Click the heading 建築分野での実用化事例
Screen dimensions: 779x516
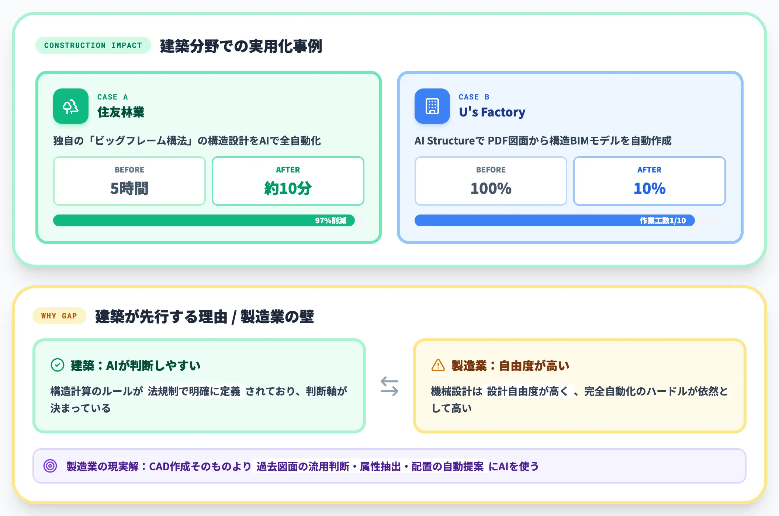point(241,46)
